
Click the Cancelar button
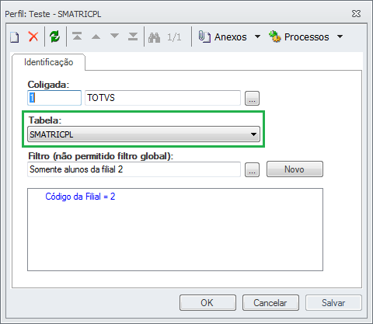click(x=270, y=302)
